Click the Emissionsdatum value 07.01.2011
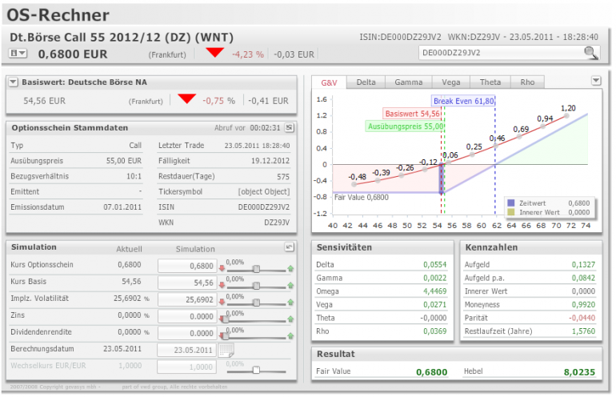 pos(122,207)
